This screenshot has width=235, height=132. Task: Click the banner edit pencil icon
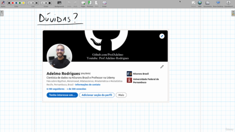(162, 36)
